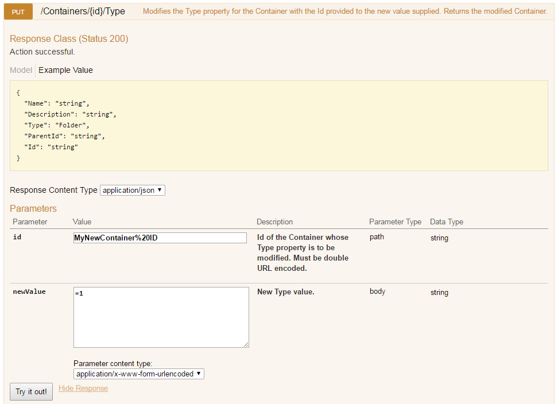Click the 'Parameters' section heading
This screenshot has width=558, height=404.
click(x=33, y=208)
